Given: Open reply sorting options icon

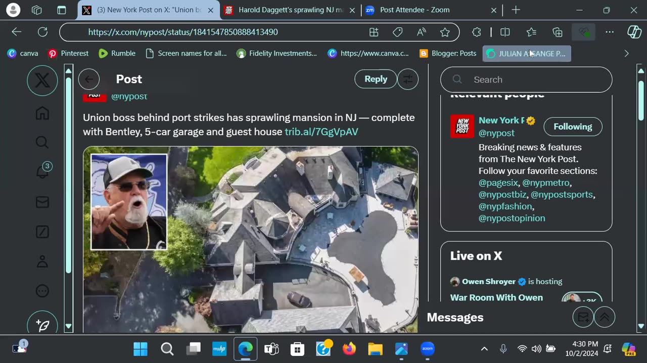Looking at the screenshot, I should [407, 79].
